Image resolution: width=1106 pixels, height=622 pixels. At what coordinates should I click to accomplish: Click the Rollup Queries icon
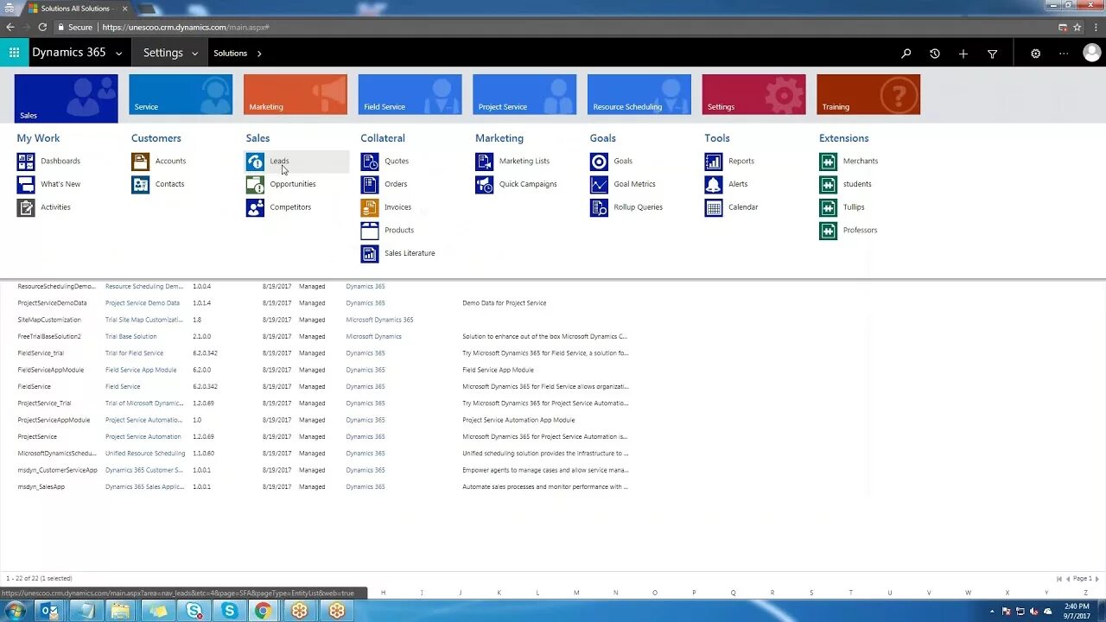pyautogui.click(x=599, y=207)
